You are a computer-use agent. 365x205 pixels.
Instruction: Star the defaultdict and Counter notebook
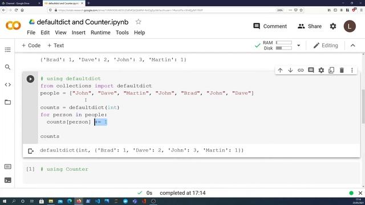pyautogui.click(x=138, y=22)
